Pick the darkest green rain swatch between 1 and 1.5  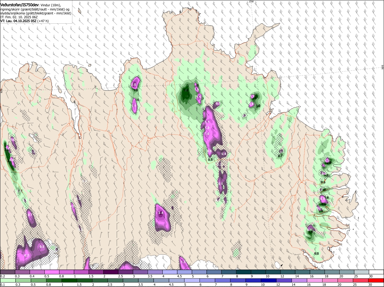pyautogui.click(x=69, y=280)
